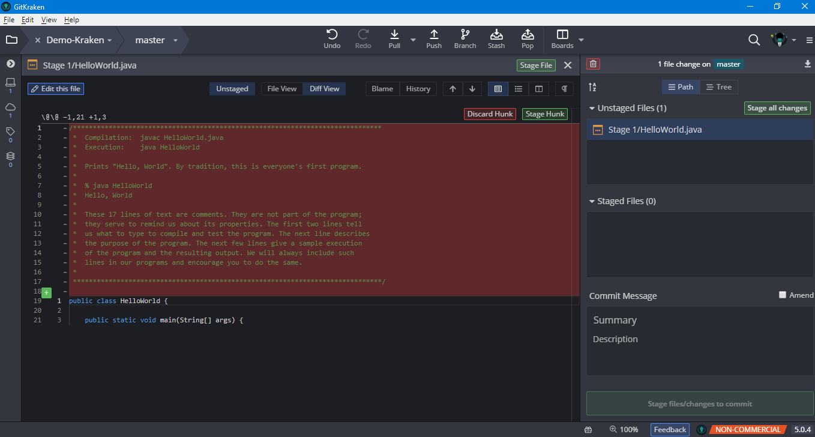
Task: Click the Stage File button
Action: (x=536, y=65)
